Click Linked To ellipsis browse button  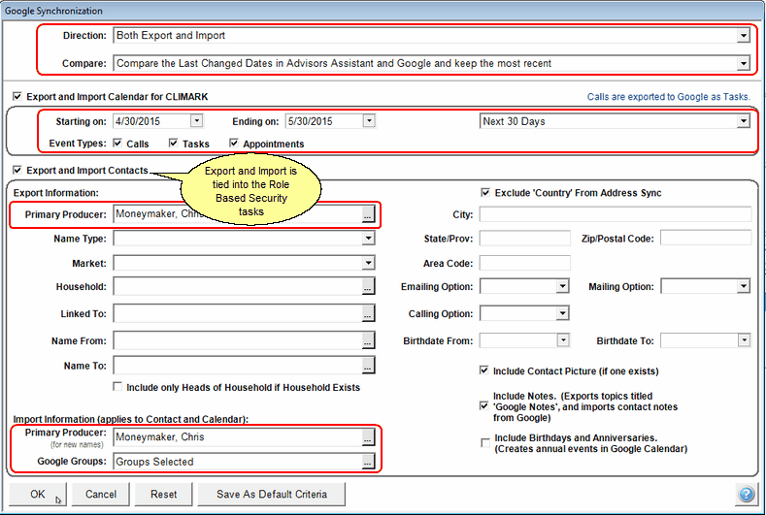[368, 313]
